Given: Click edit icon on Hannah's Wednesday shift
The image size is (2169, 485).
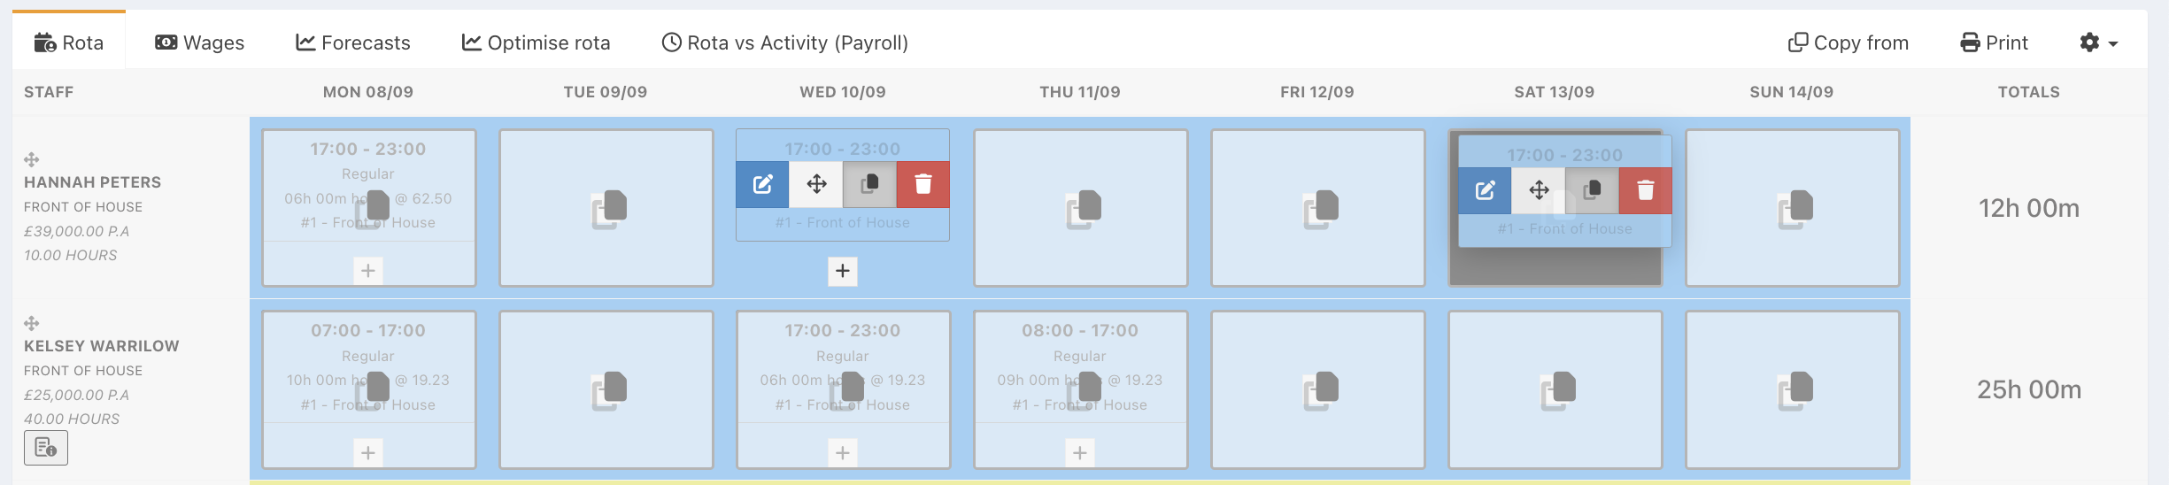Looking at the screenshot, I should [762, 184].
